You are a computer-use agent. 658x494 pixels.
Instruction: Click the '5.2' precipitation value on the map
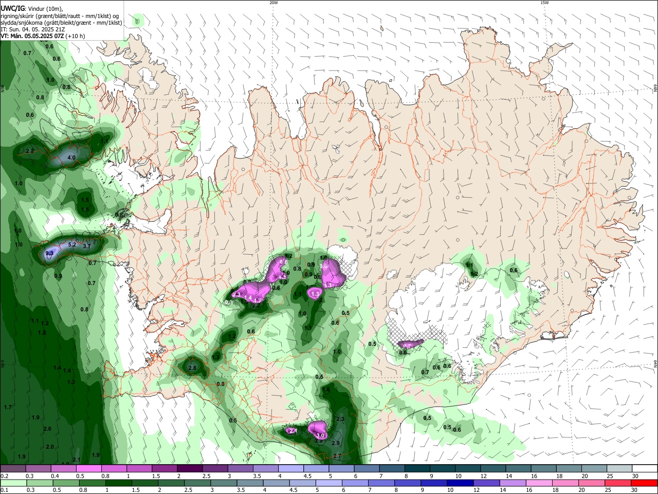tap(72, 244)
